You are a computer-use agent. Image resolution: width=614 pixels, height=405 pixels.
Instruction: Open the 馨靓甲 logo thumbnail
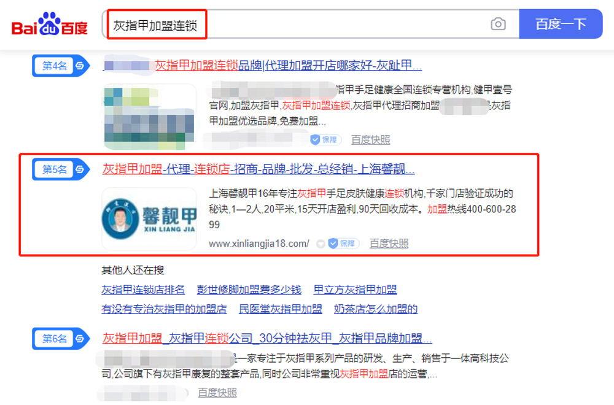click(149, 218)
